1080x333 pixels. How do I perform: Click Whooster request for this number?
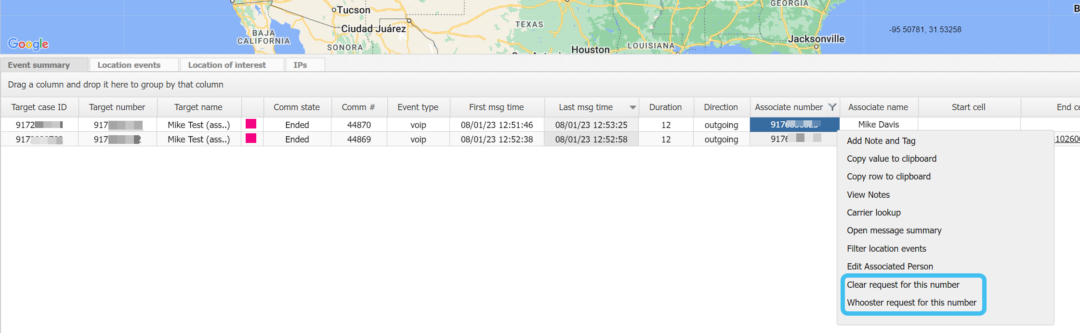(911, 303)
